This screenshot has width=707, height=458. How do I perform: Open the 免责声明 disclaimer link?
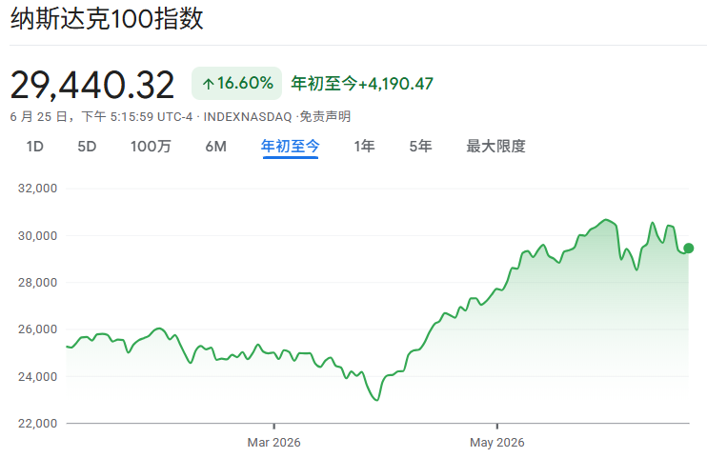pyautogui.click(x=325, y=117)
